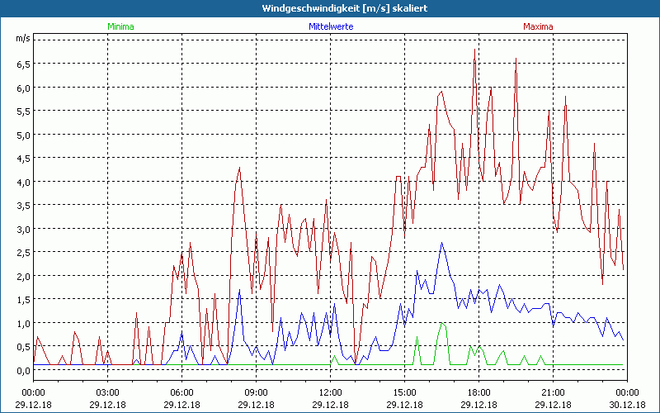
Task: Click the 21:00 time axis label
Action: (553, 392)
